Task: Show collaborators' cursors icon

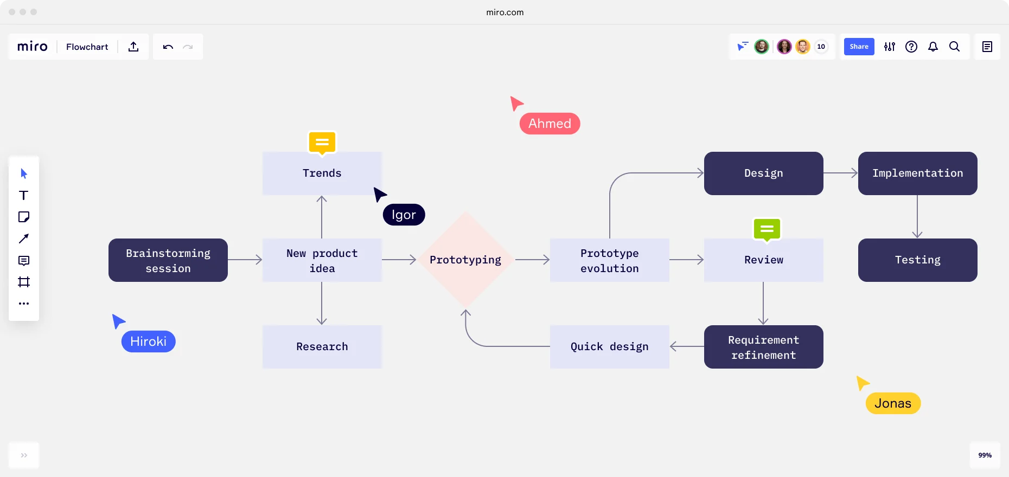Action: click(742, 47)
